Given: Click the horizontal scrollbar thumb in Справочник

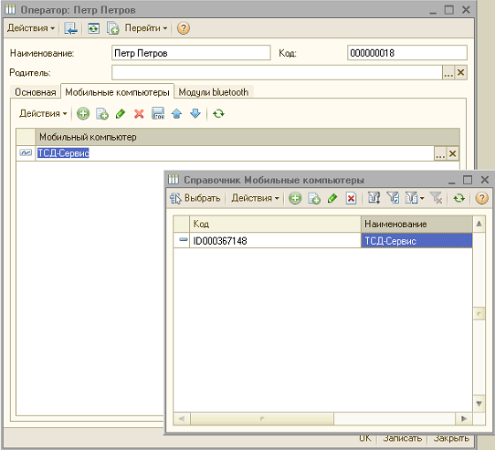Looking at the screenshot, I should (262, 419).
